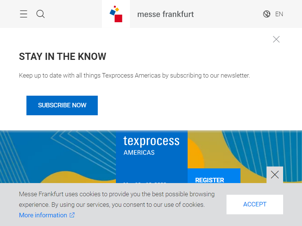Accept the cookie consent

[x=254, y=205]
